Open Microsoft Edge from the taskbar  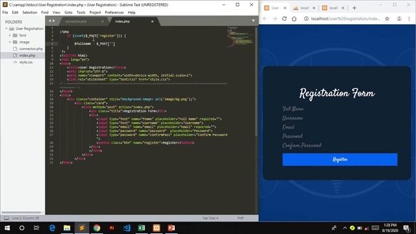pyautogui.click(x=52, y=228)
